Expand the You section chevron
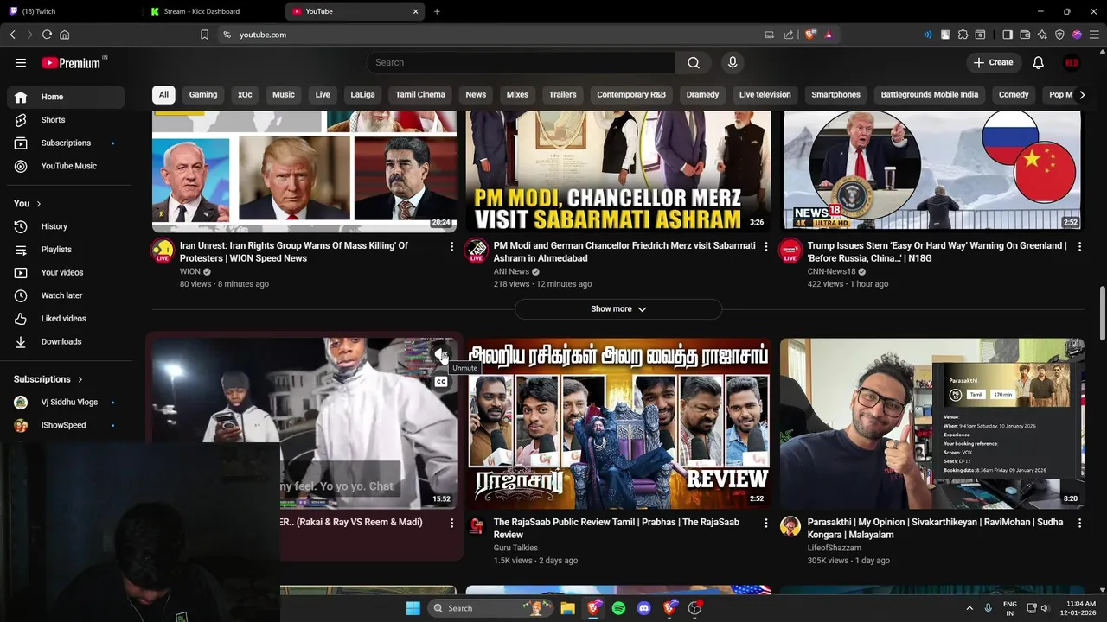Image resolution: width=1107 pixels, height=622 pixels. pos(39,204)
